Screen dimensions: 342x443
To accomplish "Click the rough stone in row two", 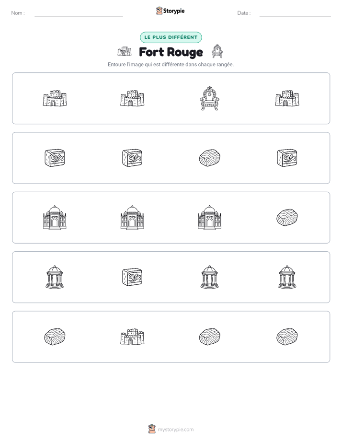I will click(x=209, y=158).
